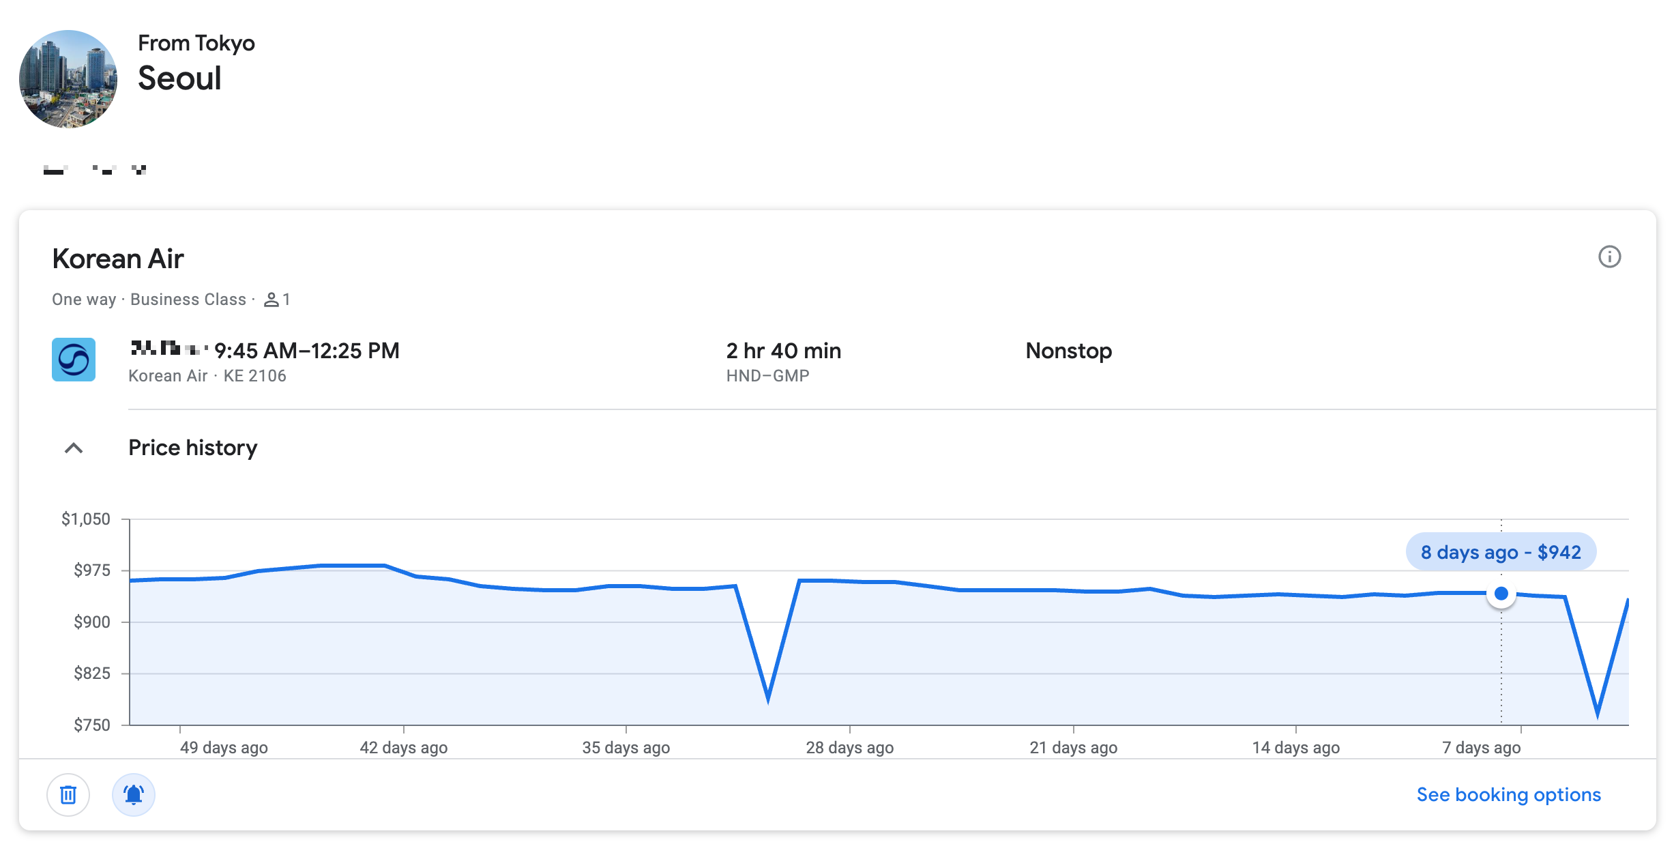1674x857 pixels.
Task: Toggle price alert bell notification
Action: click(134, 794)
